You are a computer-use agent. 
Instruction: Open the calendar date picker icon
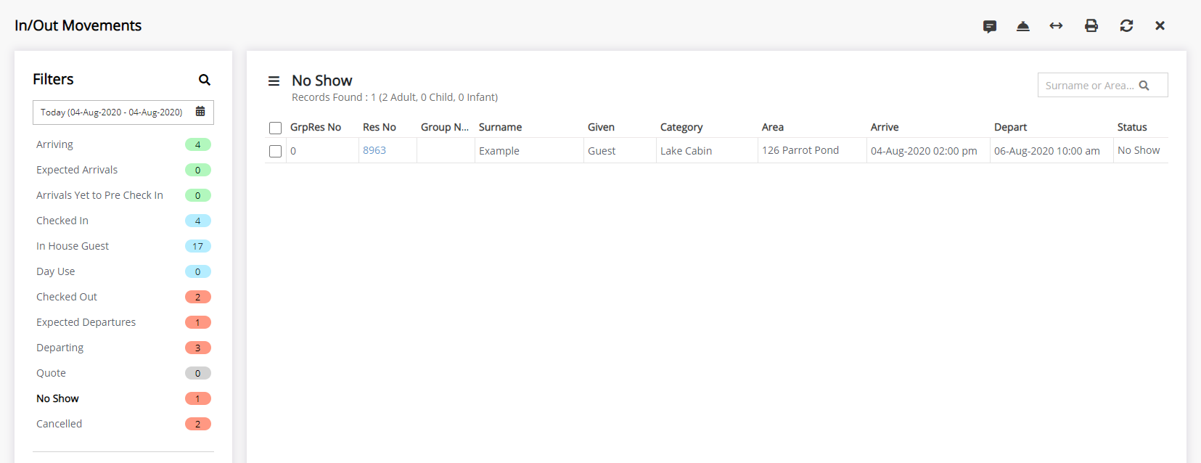tap(200, 112)
